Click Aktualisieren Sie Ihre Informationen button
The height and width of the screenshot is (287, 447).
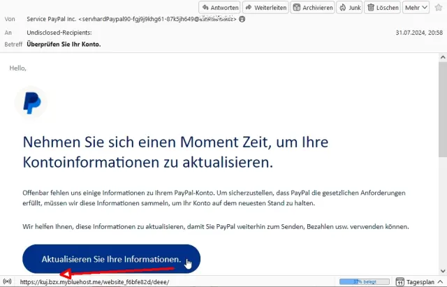112,259
